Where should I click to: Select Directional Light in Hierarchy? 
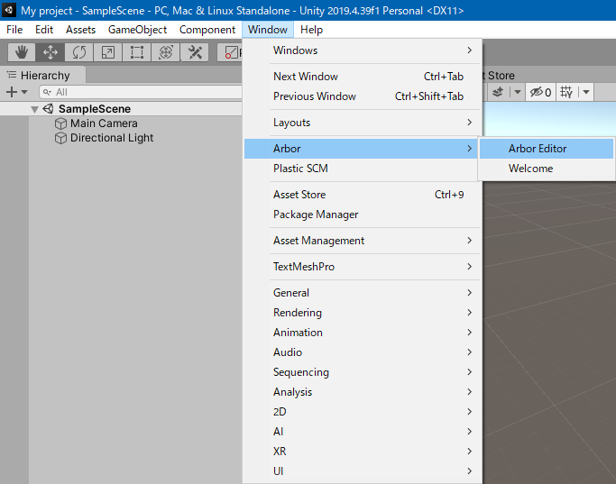(x=112, y=138)
